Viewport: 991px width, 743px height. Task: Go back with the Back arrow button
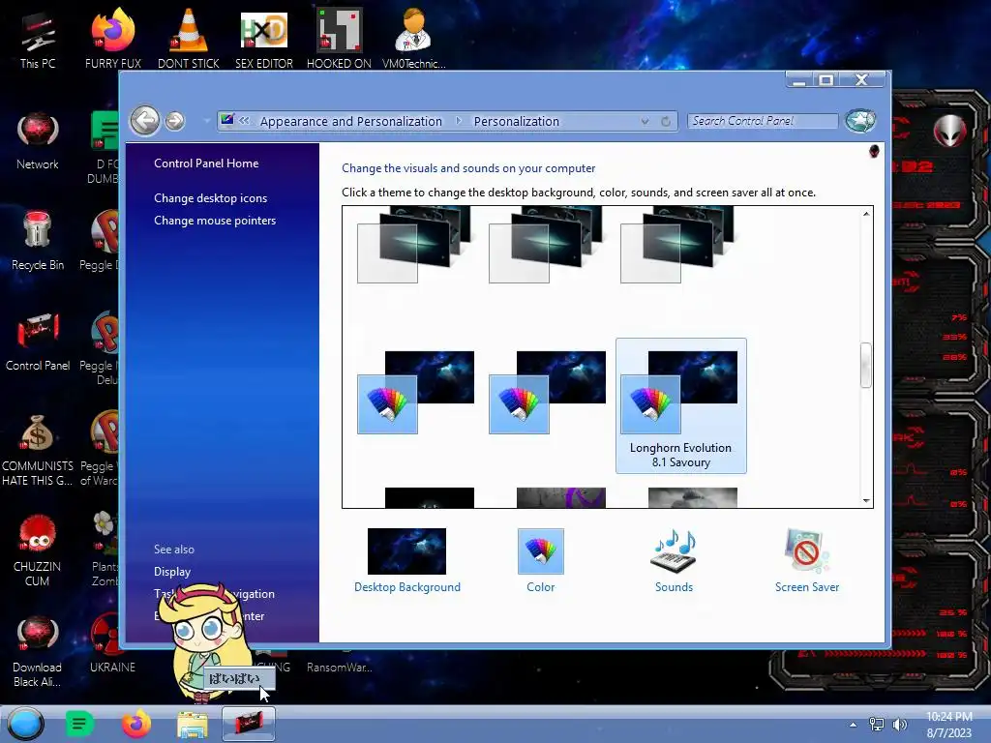pyautogui.click(x=145, y=120)
